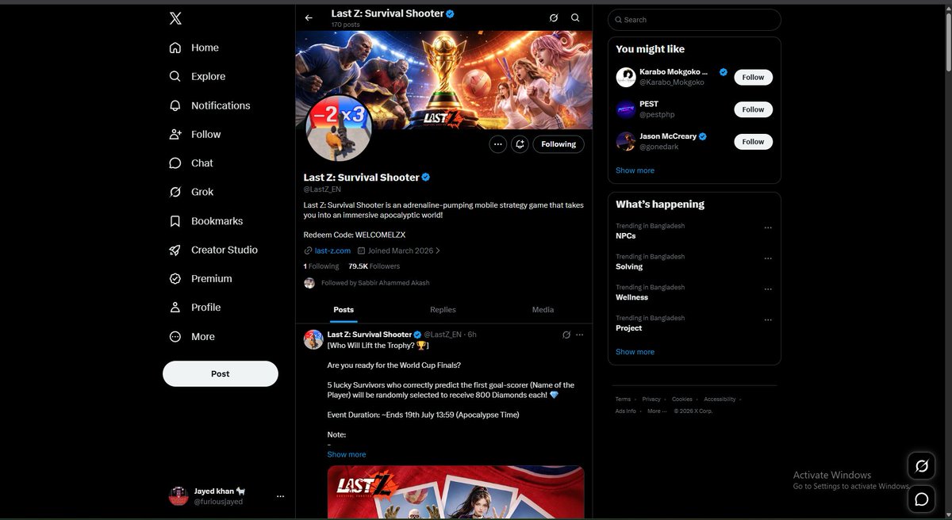Click Grok icon on the trophy post
Screen dimensions: 952x520
coord(566,335)
